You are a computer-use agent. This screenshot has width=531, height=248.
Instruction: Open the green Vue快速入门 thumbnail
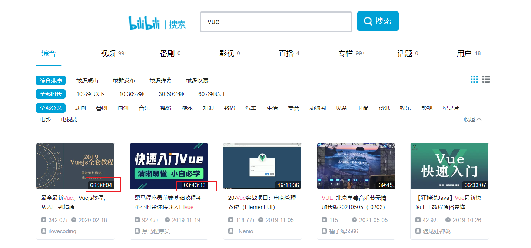pos(449,166)
